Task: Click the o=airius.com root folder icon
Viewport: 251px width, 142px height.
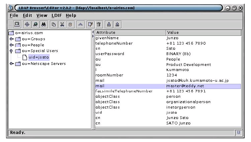Action: click(x=11, y=33)
